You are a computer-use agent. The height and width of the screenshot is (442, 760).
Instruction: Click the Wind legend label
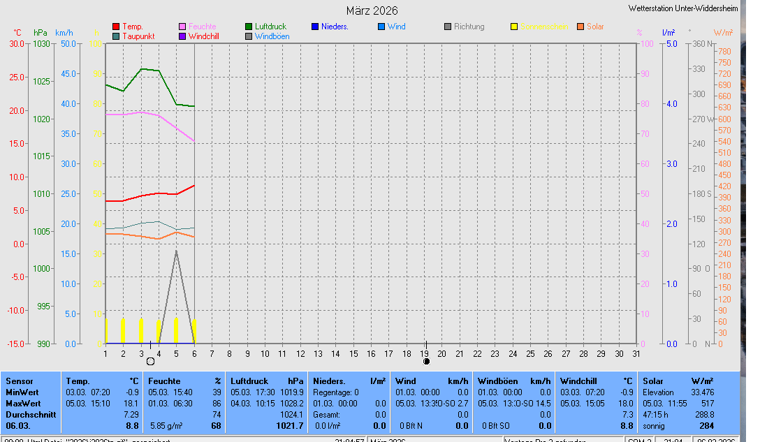(x=396, y=27)
